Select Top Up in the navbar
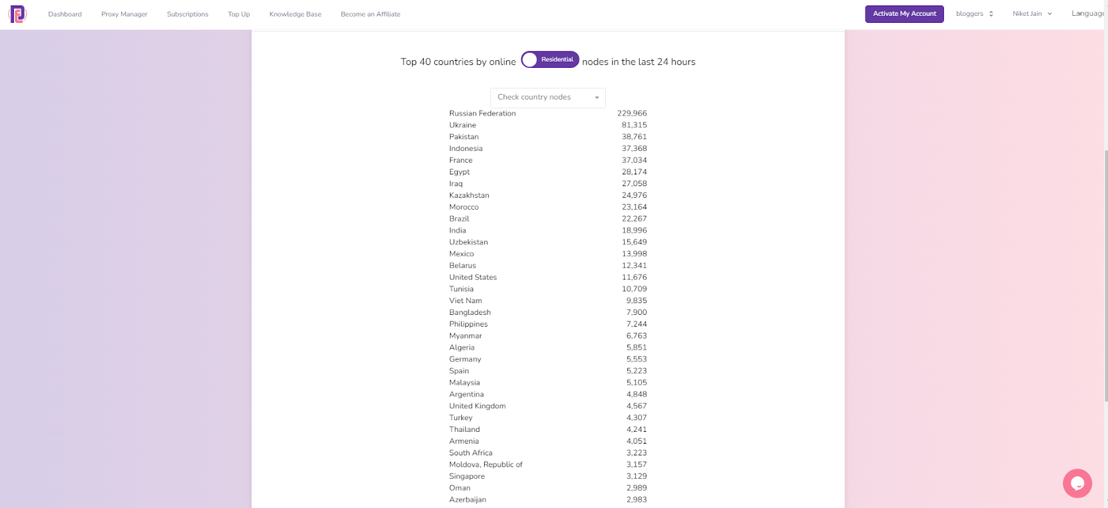The image size is (1108, 508). click(239, 15)
